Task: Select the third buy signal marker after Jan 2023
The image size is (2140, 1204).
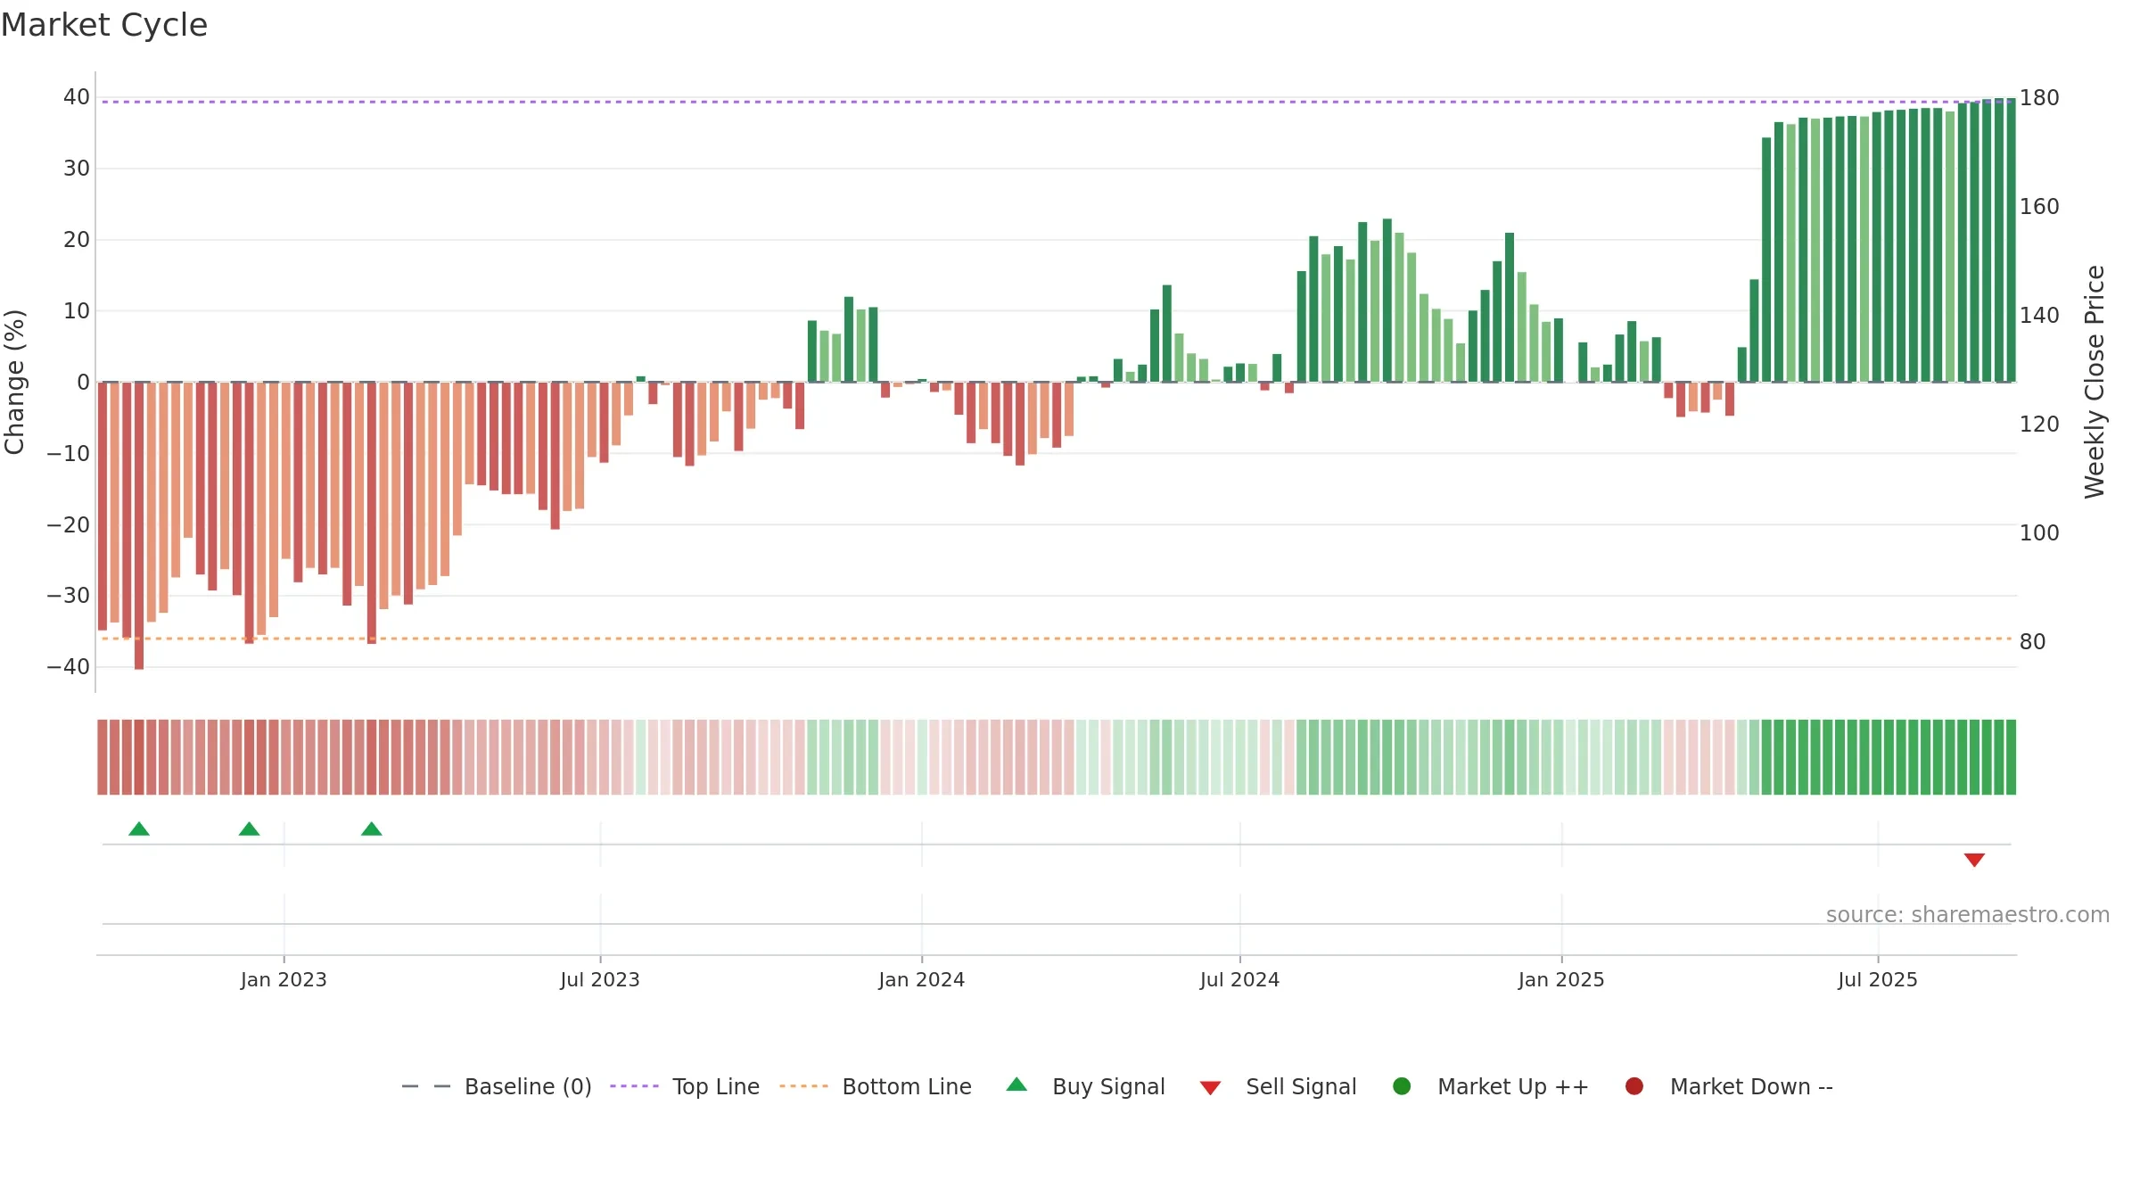Action: [x=372, y=829]
